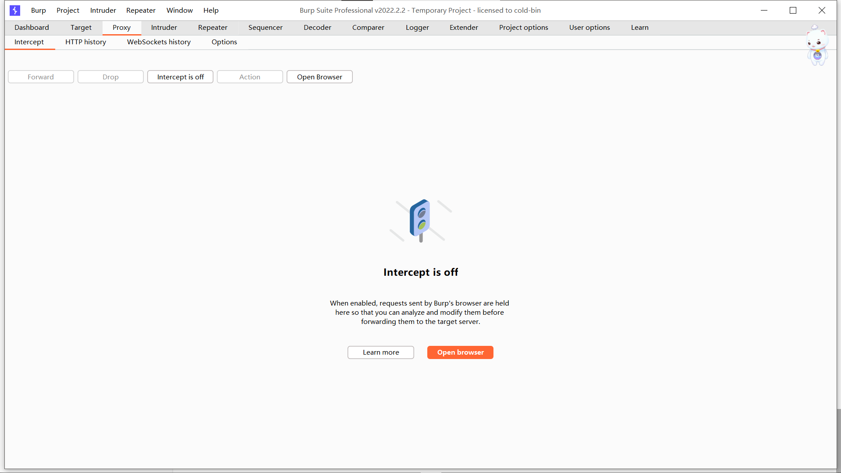Switch to the Target tab

click(81, 27)
